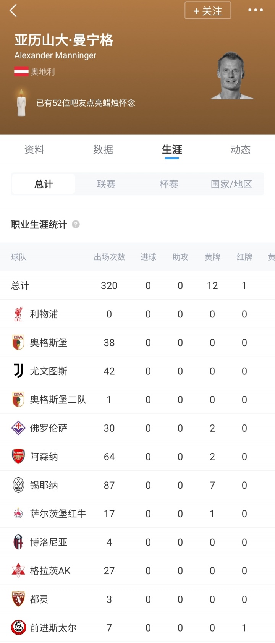
Task: Tap the Fiorentina club logo
Action: (18, 428)
